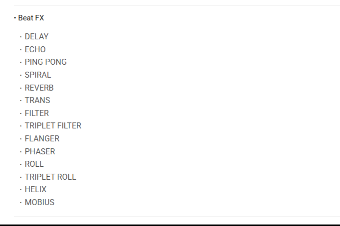
Task: Click the ROLL list item
Action: click(x=34, y=164)
